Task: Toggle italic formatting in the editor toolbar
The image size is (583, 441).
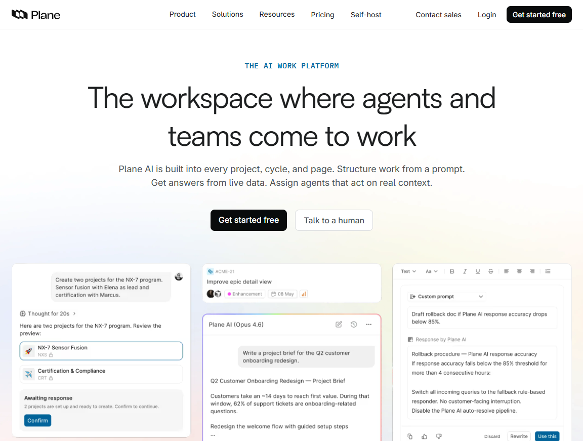Action: (465, 271)
